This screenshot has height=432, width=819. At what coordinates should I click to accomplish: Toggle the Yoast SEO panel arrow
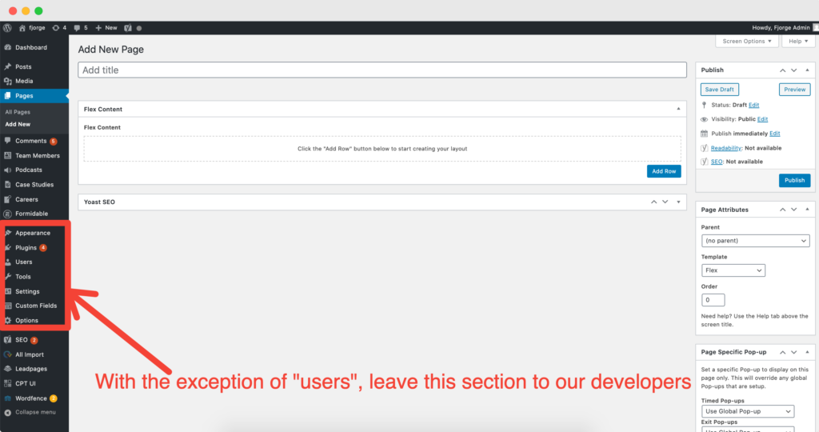pyautogui.click(x=678, y=202)
